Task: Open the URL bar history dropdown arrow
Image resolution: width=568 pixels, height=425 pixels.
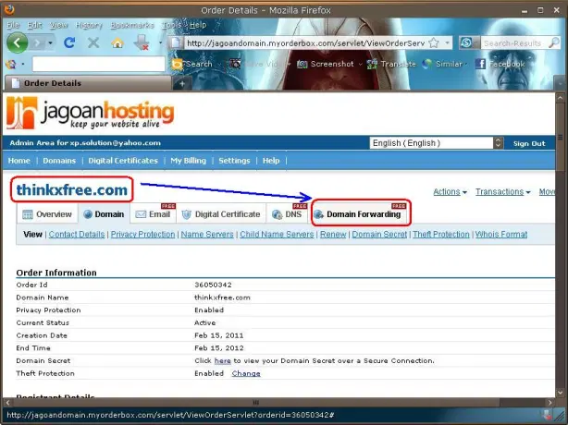Action: (448, 43)
